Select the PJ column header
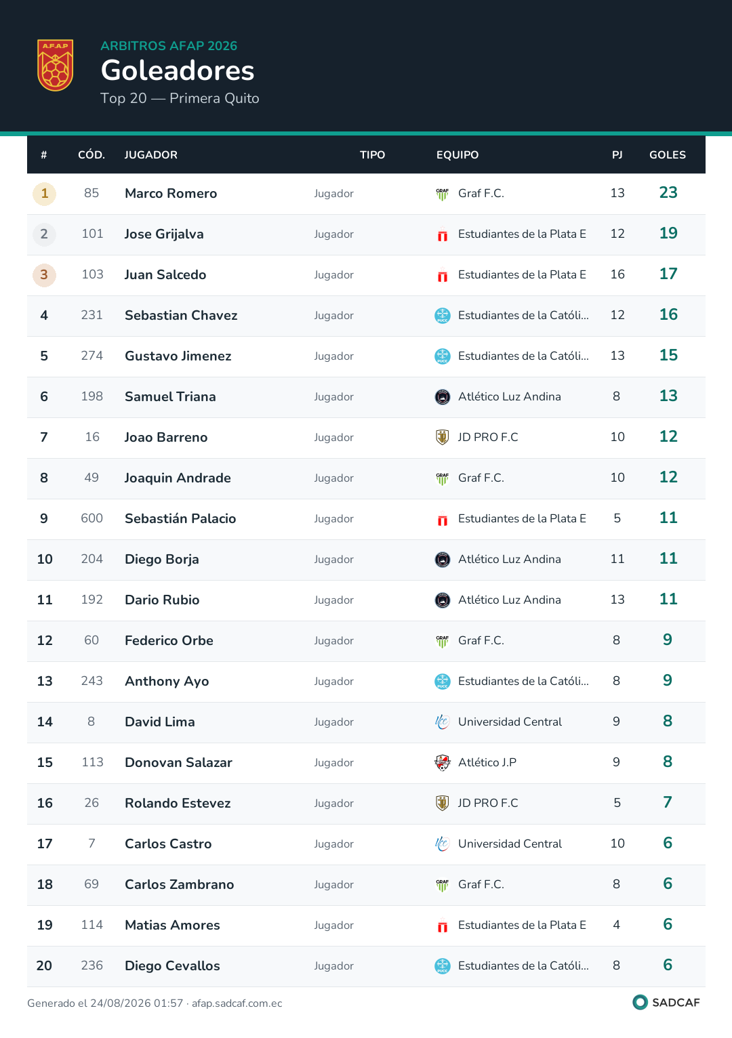This screenshot has height=1038, width=732. pos(617,155)
